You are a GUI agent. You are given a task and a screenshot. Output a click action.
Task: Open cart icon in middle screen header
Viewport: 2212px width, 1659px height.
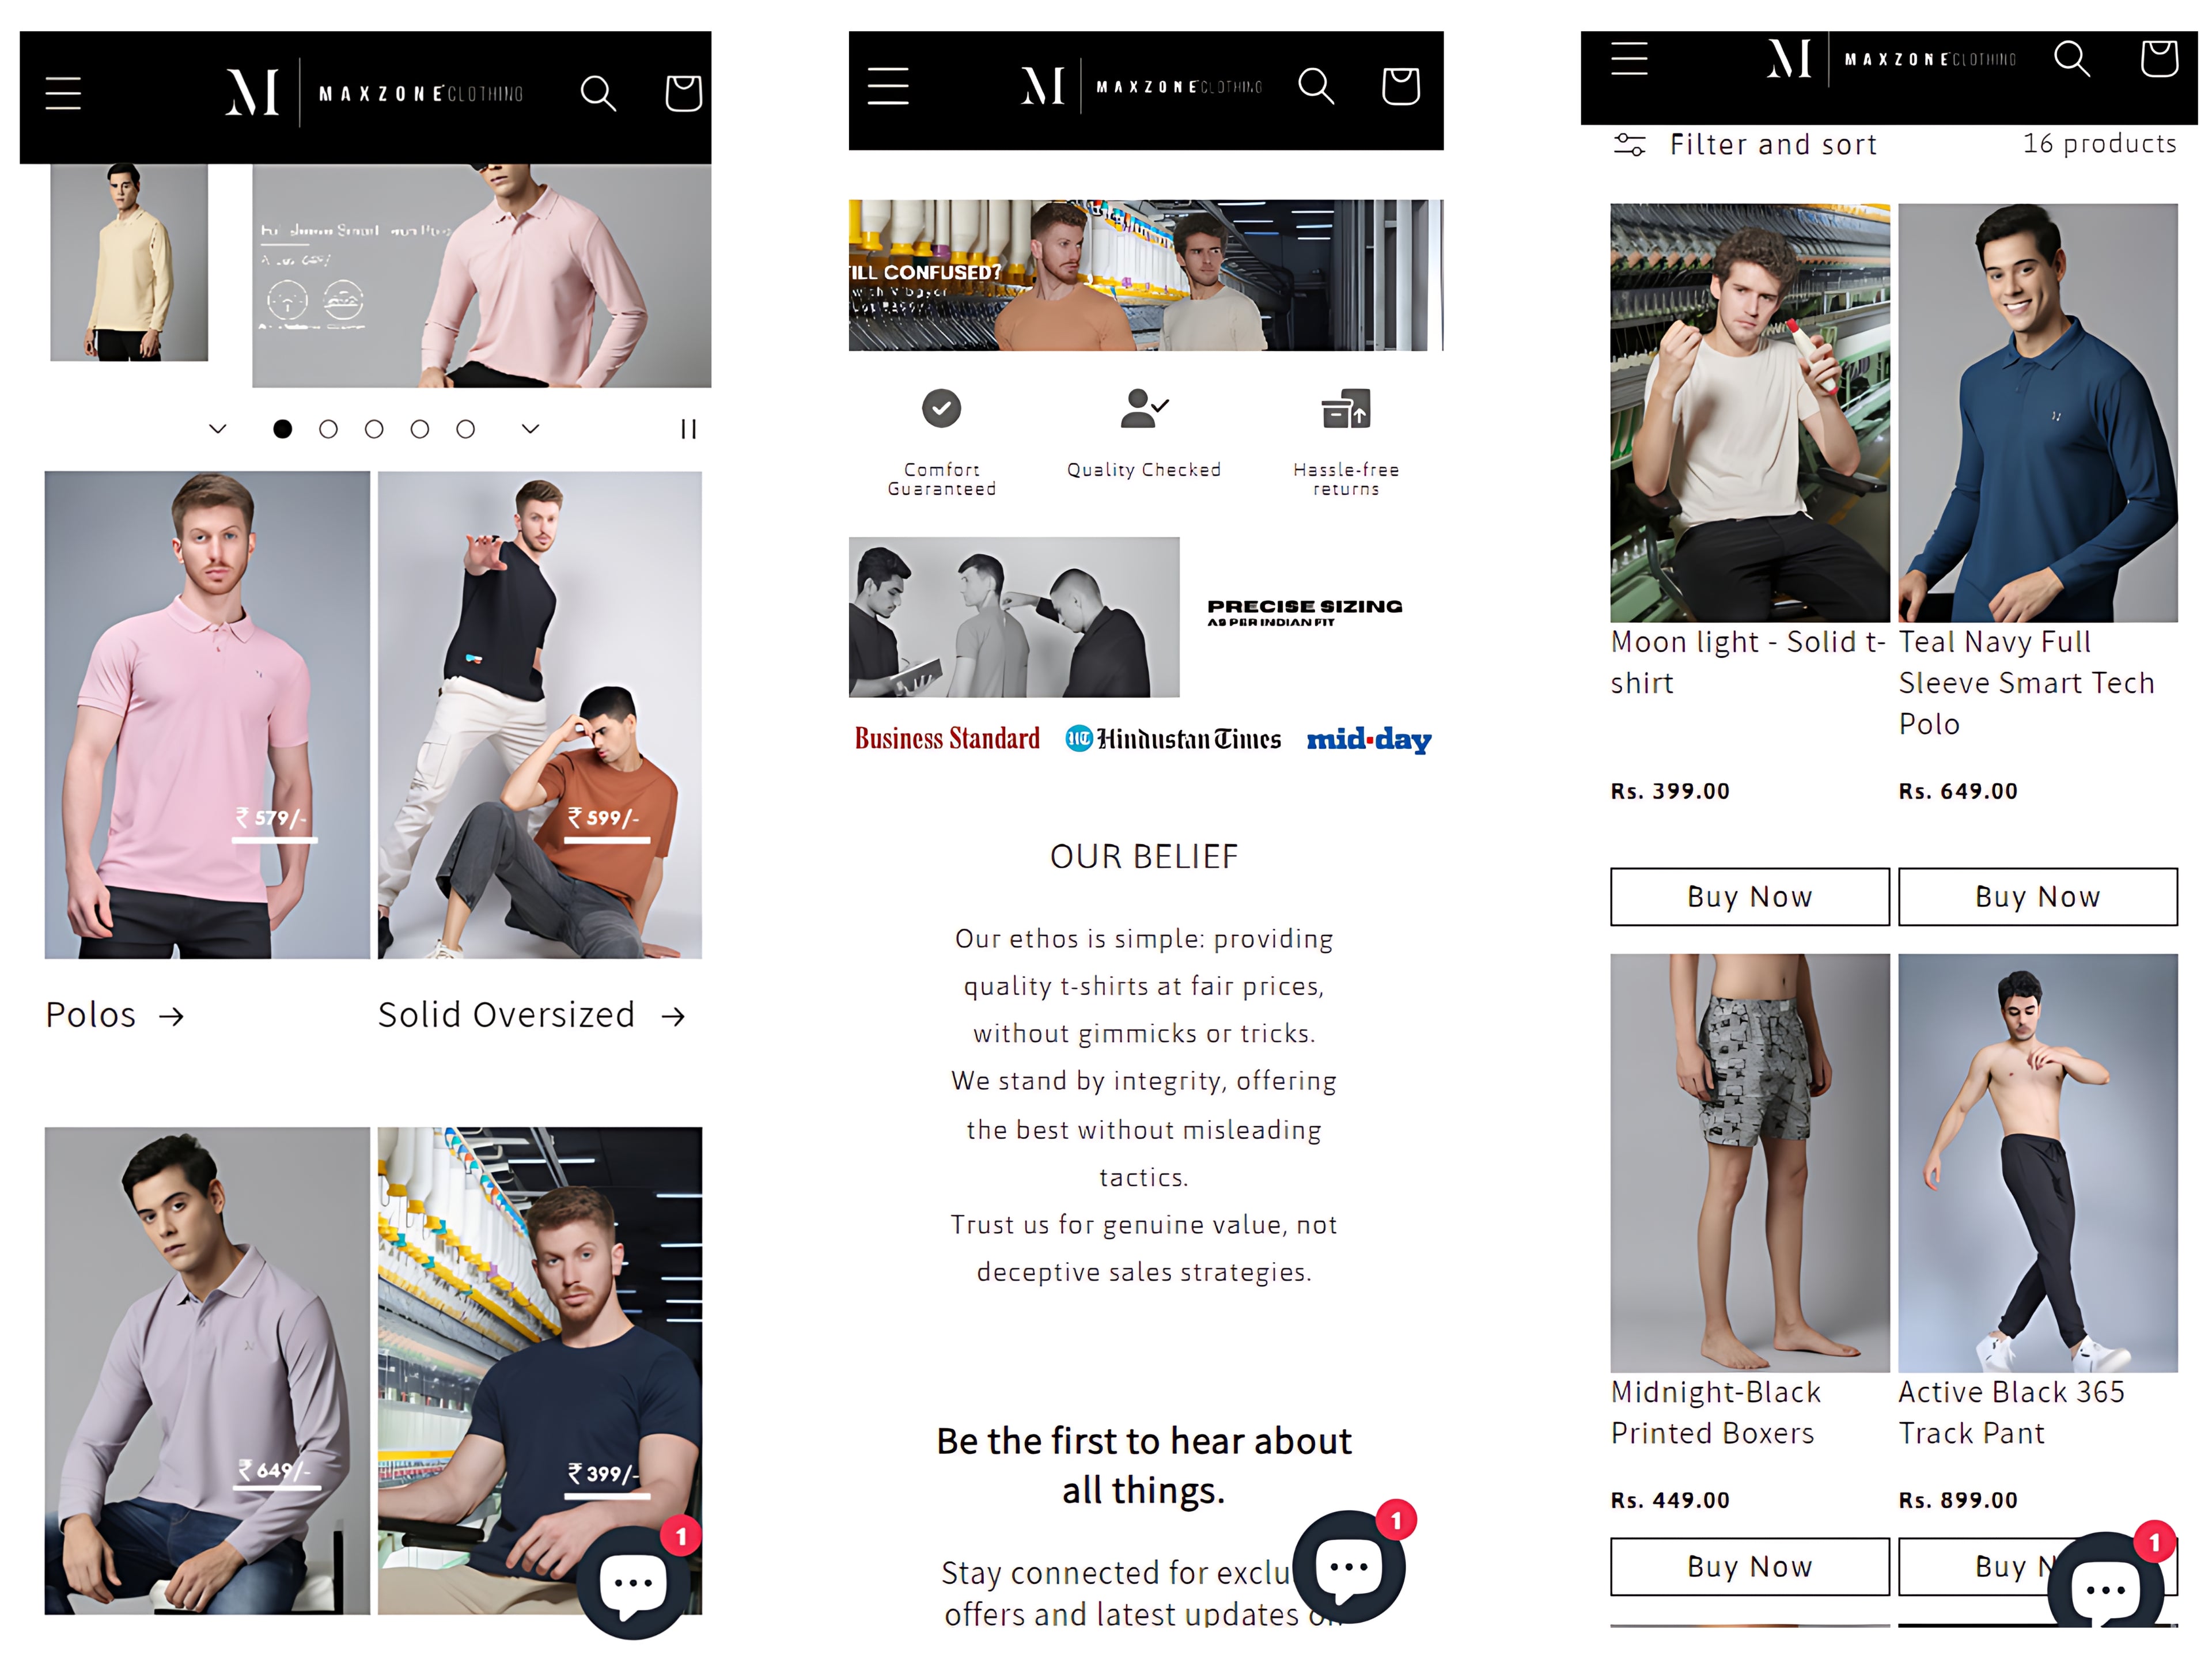1400,86
